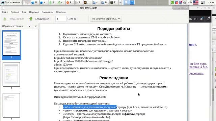Switch to the folder taskbar window 's...'
The height and width of the screenshot is (121, 216).
point(96,2)
